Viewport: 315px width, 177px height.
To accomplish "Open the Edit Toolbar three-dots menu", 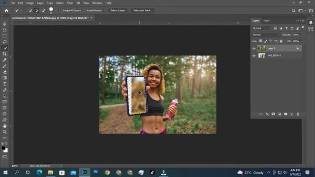I will click(4, 138).
